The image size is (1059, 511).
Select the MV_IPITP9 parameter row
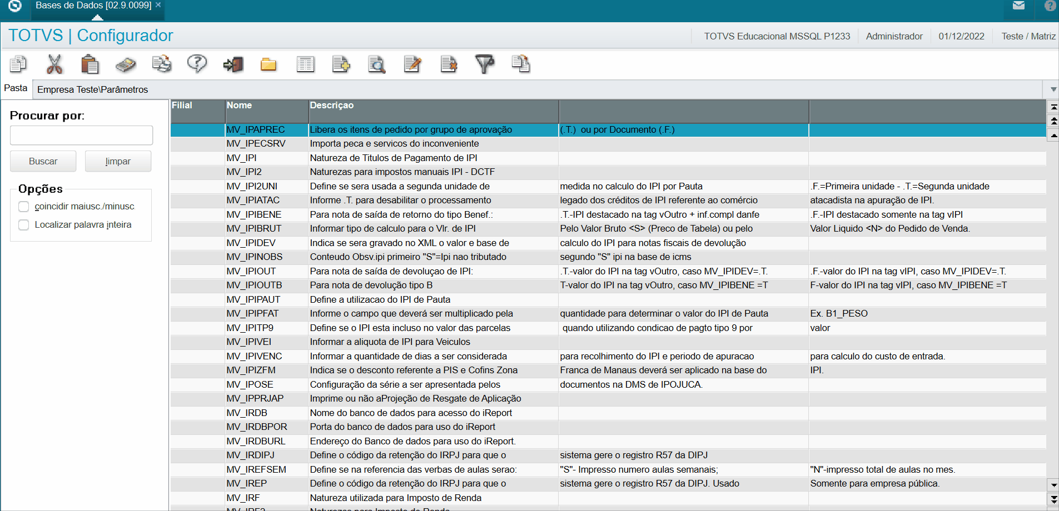608,328
